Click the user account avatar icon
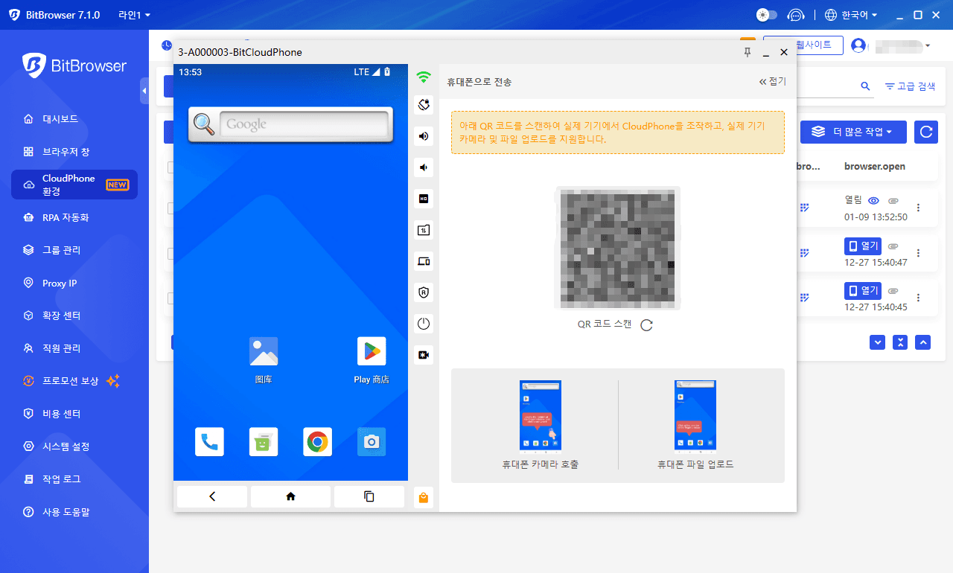The image size is (953, 573). (x=858, y=45)
